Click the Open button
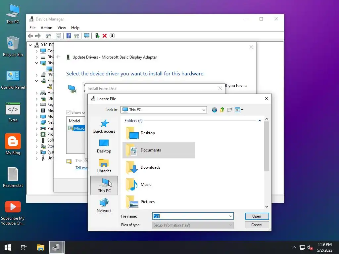339x254 pixels. [257, 216]
